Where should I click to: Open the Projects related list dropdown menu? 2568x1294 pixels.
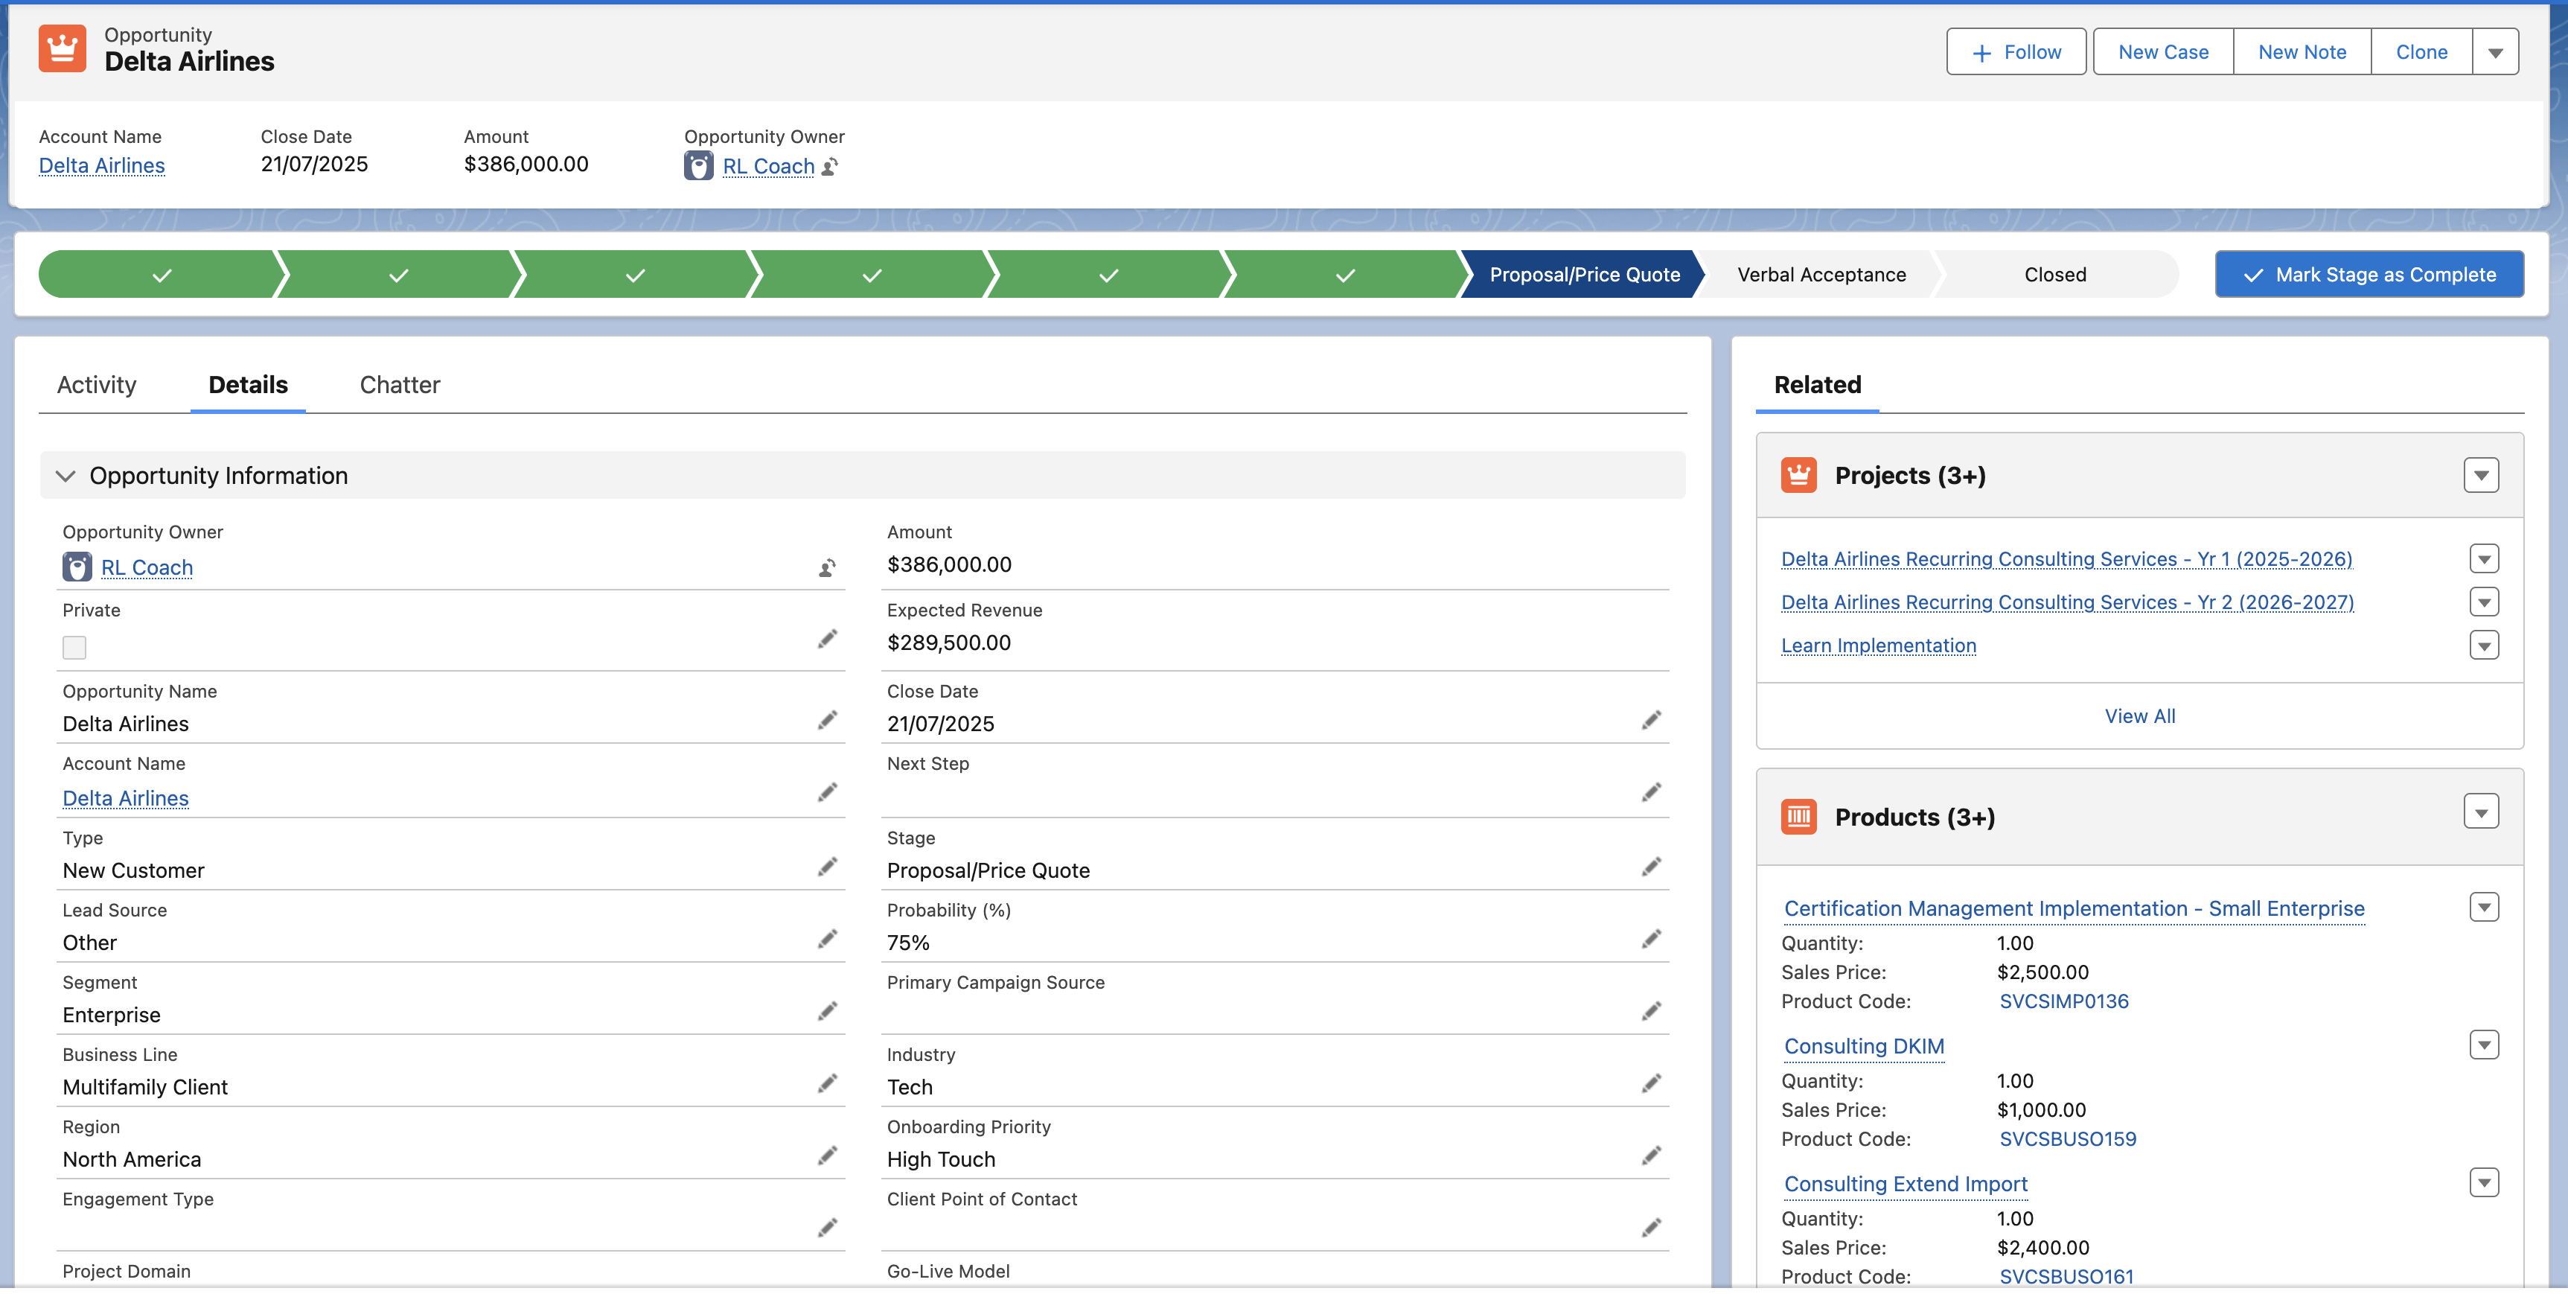(2480, 476)
